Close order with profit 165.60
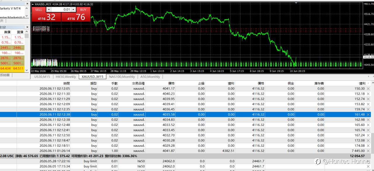 [x=368, y=125]
